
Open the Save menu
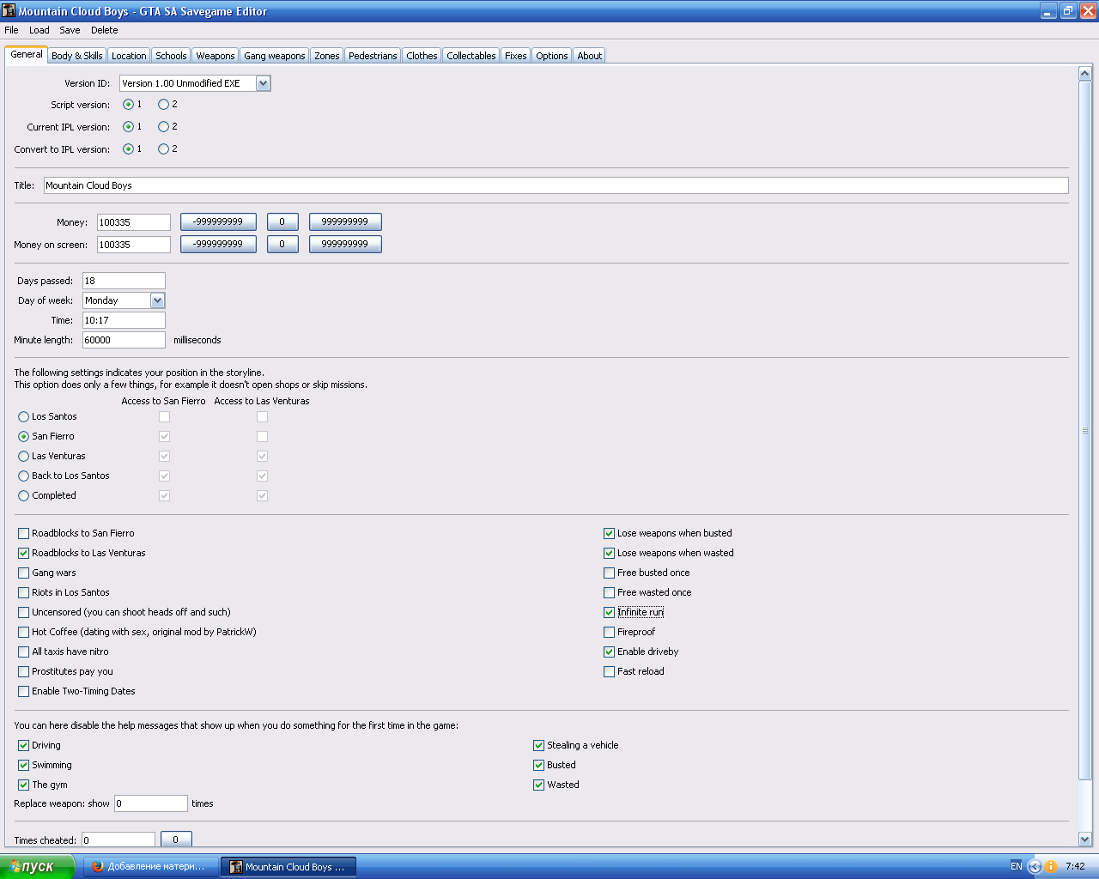coord(70,30)
